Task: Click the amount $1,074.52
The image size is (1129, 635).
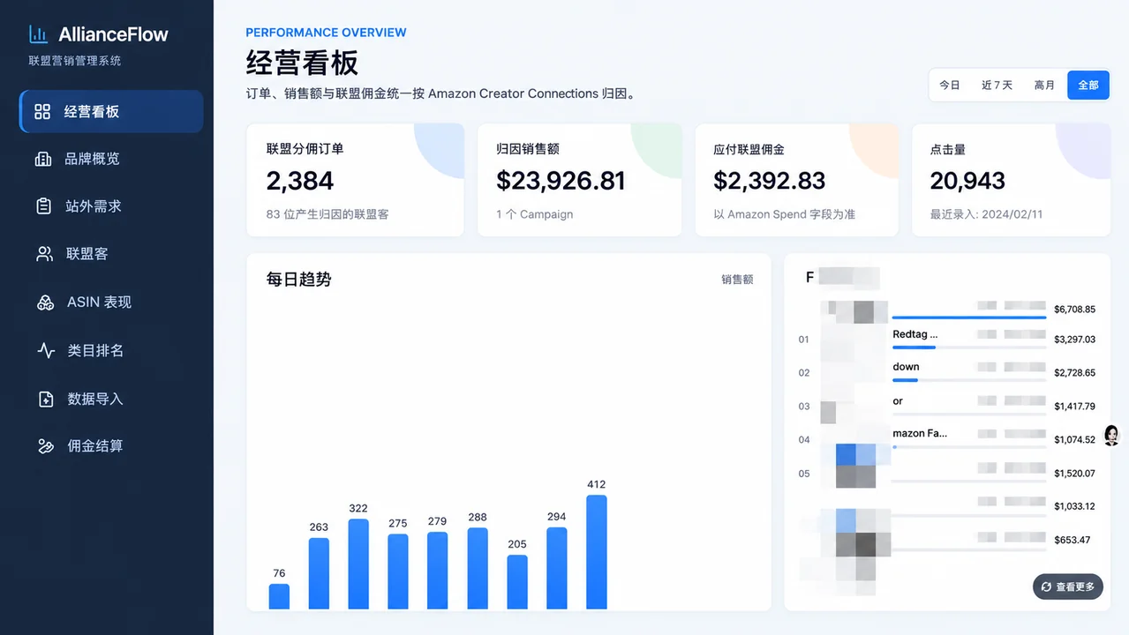Action: coord(1074,440)
